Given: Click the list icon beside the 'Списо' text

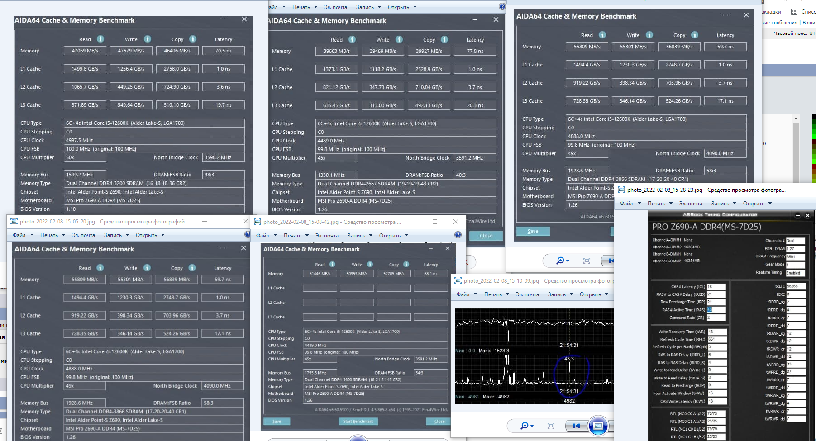Looking at the screenshot, I should [x=794, y=11].
